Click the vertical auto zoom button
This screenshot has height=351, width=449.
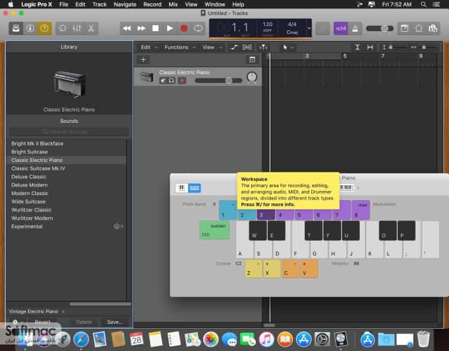tap(357, 47)
